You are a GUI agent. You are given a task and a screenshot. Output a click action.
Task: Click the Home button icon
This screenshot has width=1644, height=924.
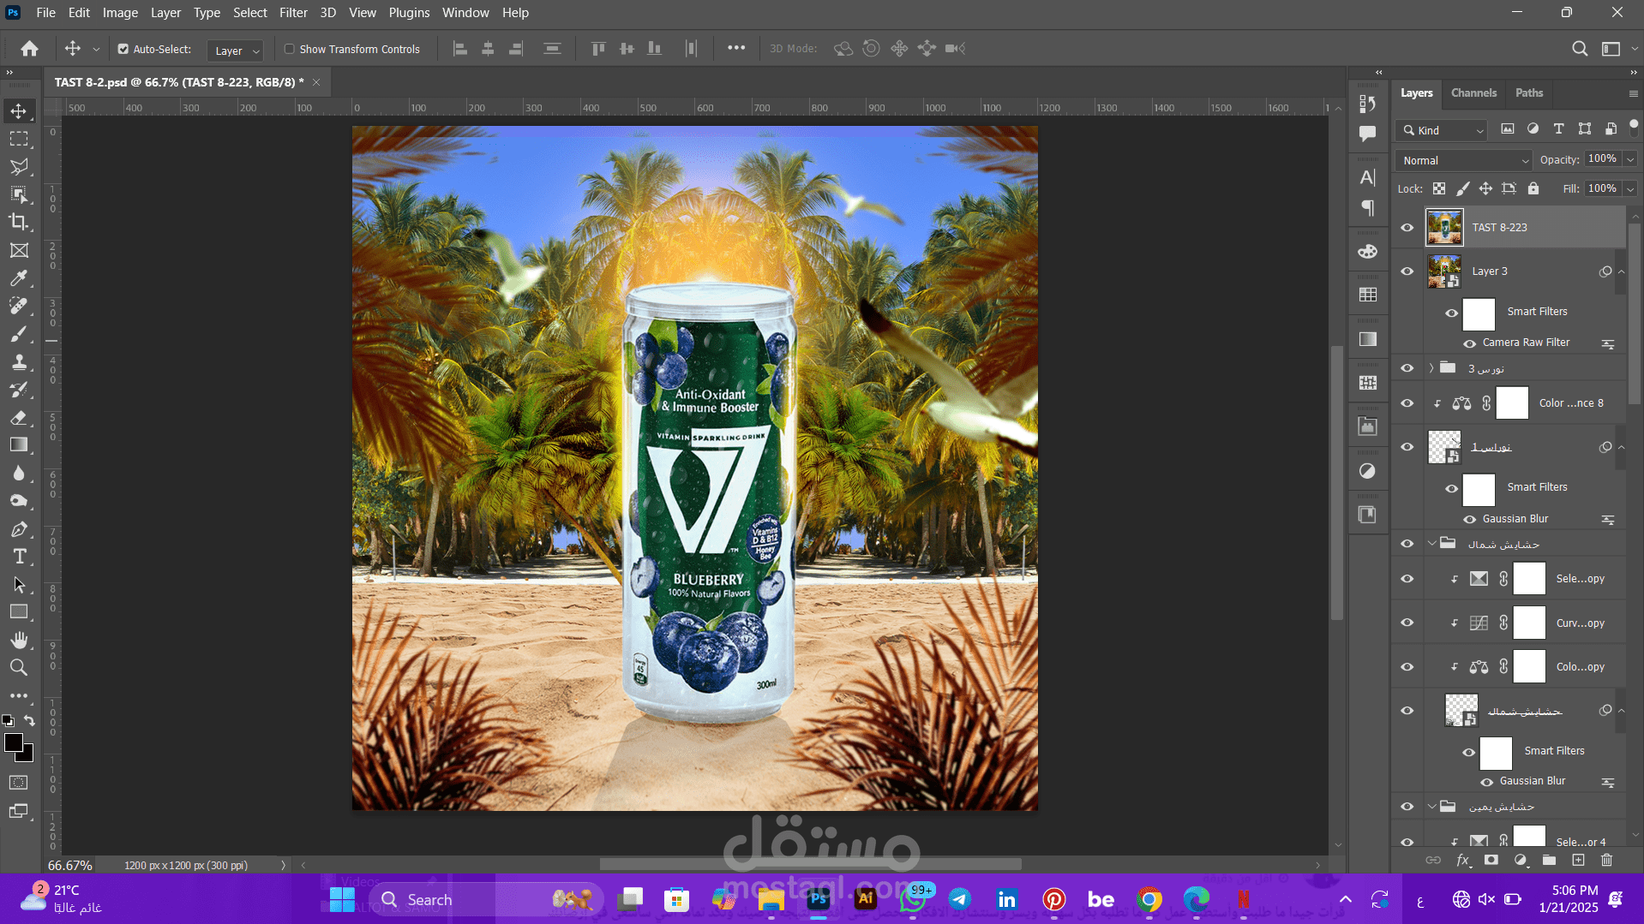[29, 49]
